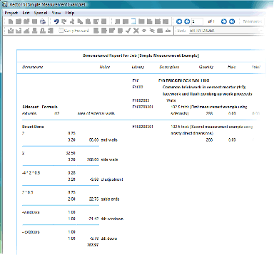Click the '- extdoors' dimension entry

[x=31, y=232]
